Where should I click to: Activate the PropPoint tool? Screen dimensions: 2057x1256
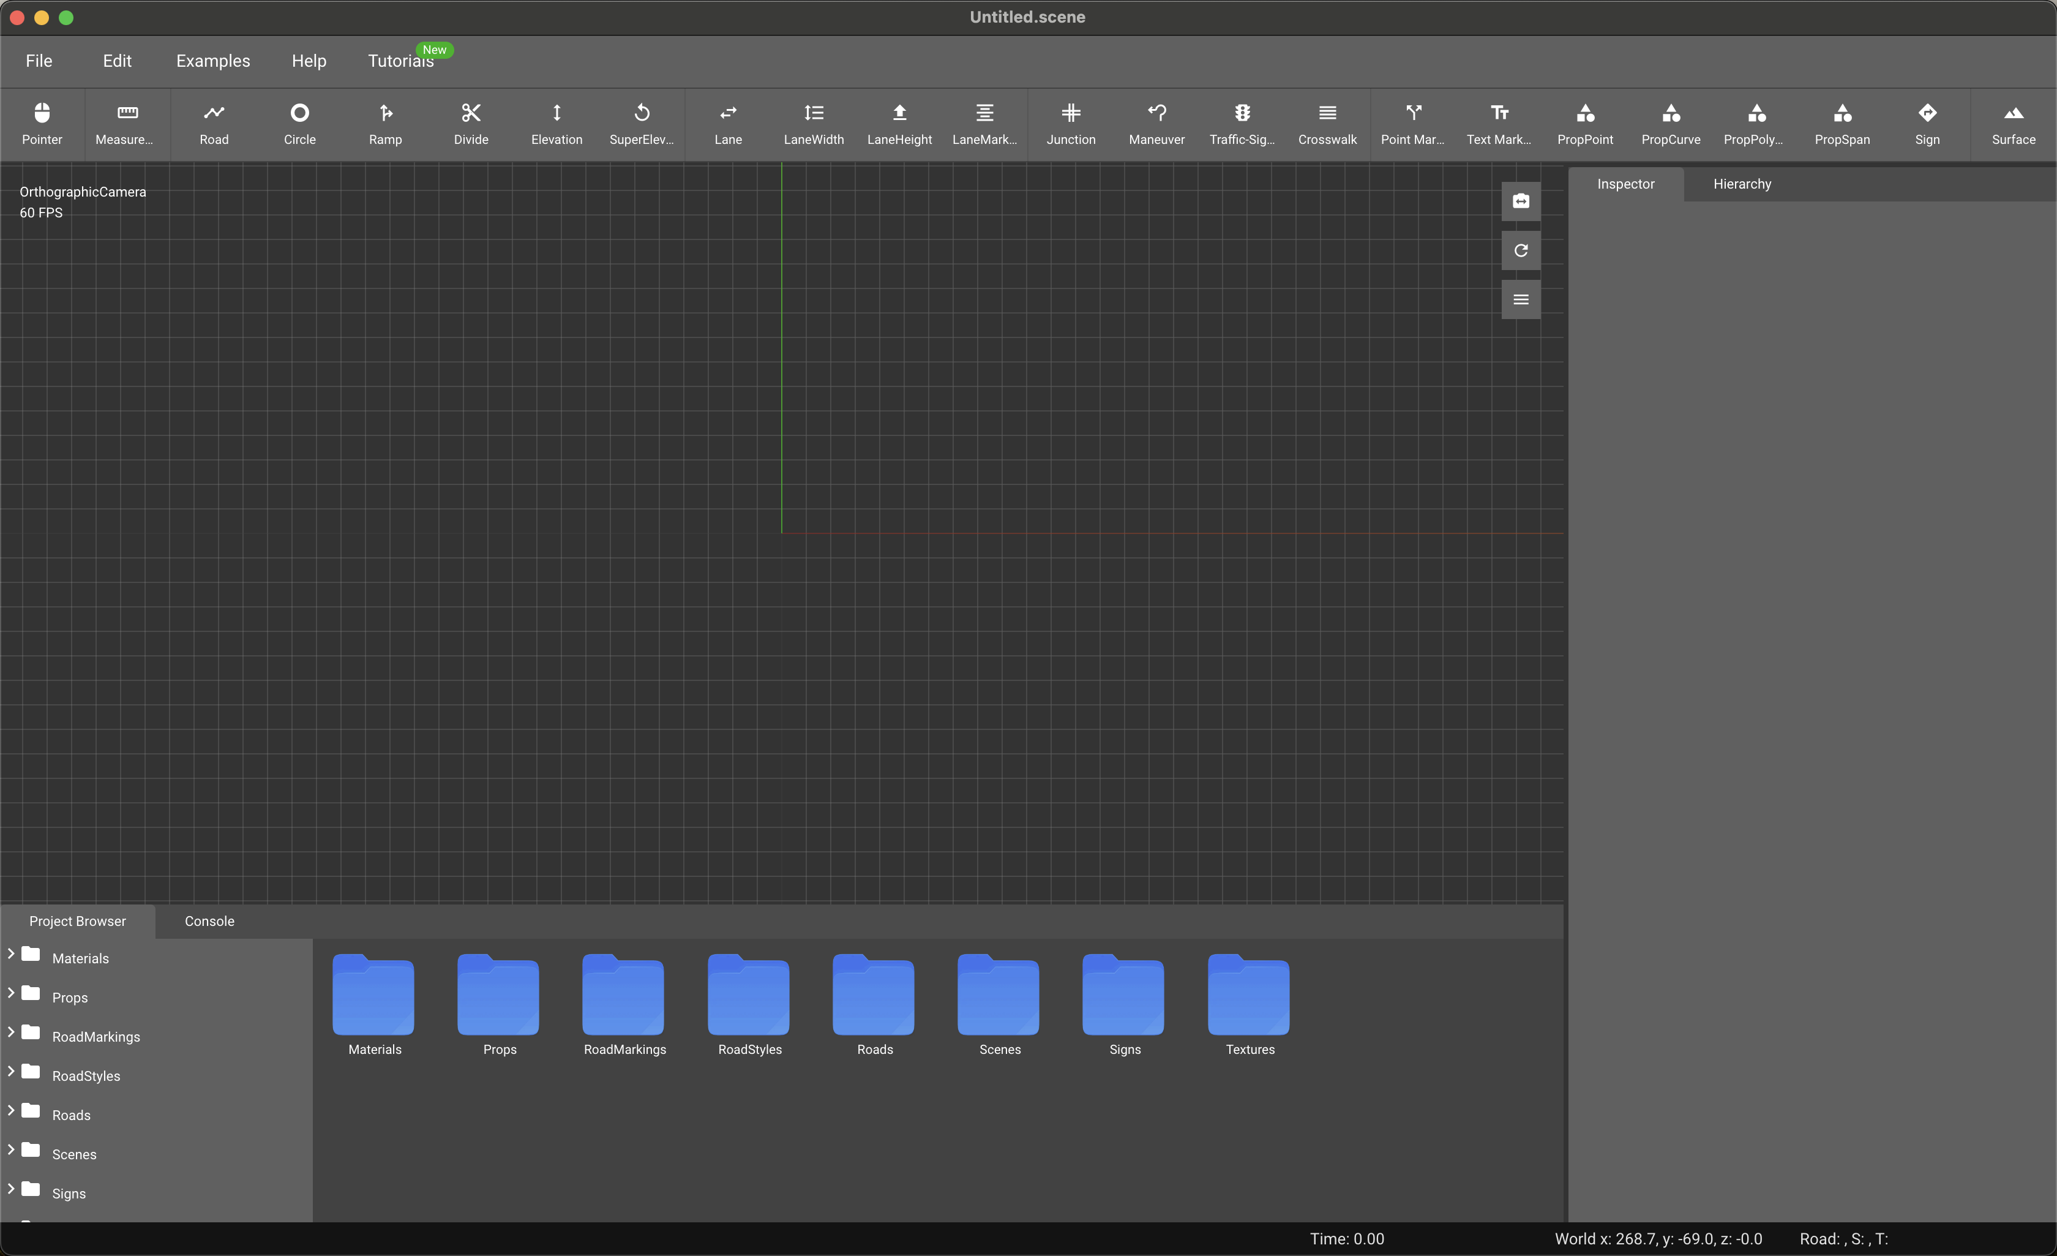click(x=1586, y=124)
